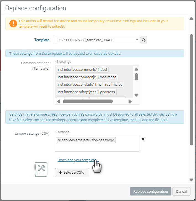Click the template search magnifier icon
This screenshot has height=201, width=196.
pyautogui.click(x=143, y=40)
